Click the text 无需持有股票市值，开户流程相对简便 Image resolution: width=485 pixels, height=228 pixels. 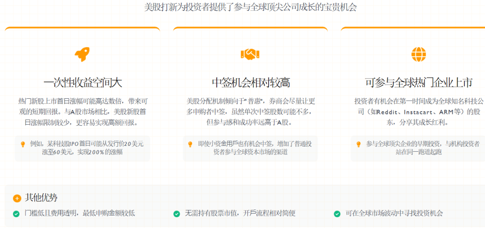coord(240,214)
